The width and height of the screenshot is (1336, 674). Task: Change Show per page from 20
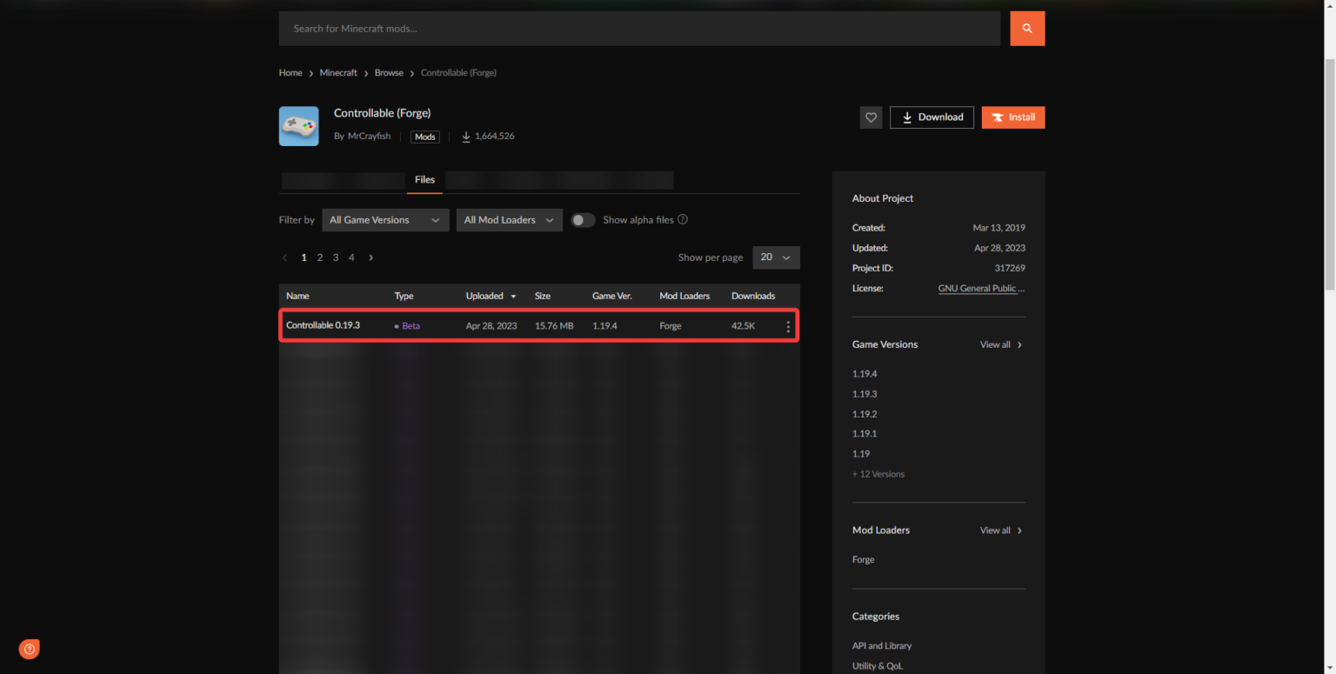[776, 257]
